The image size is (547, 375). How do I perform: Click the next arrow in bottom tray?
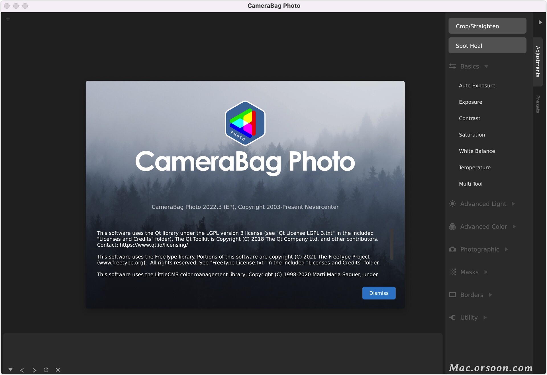coord(34,370)
